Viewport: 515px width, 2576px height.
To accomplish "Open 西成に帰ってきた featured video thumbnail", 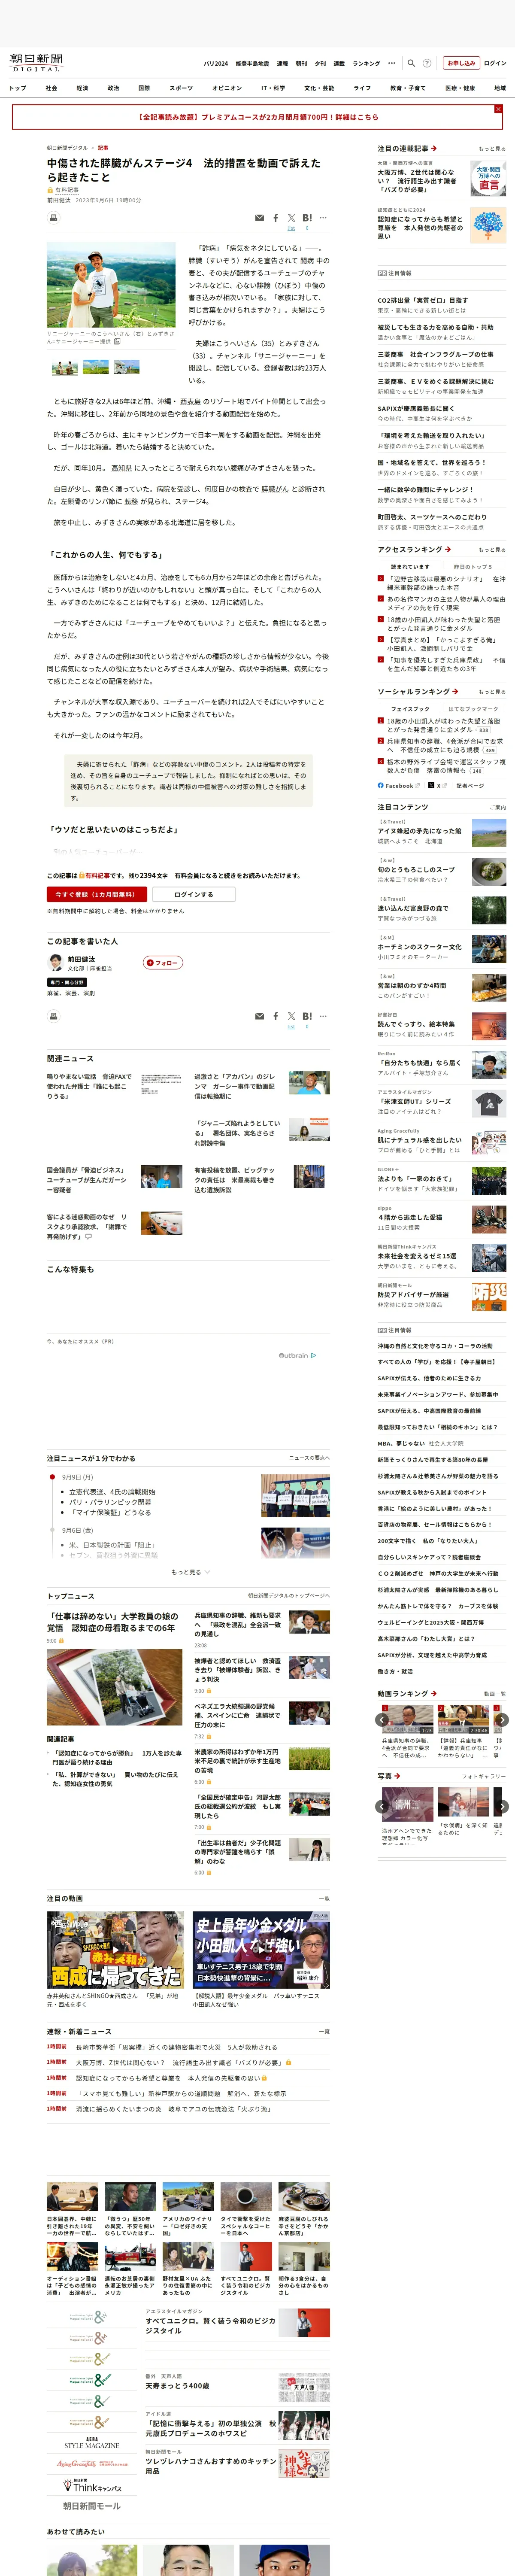I will (116, 1949).
